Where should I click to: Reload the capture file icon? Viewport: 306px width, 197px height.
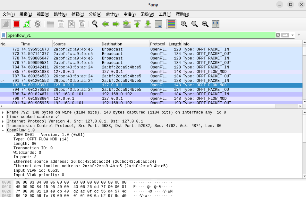point(82,24)
